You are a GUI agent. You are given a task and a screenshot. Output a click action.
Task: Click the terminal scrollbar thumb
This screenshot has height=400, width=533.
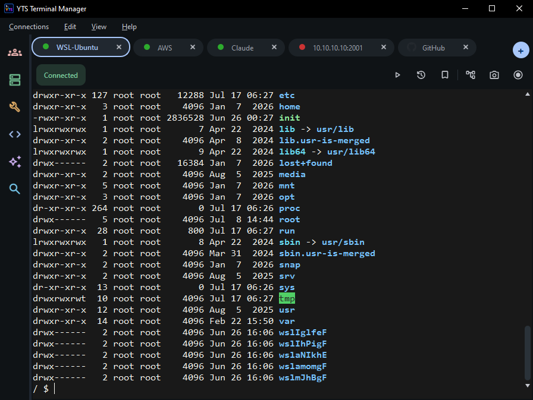528,353
